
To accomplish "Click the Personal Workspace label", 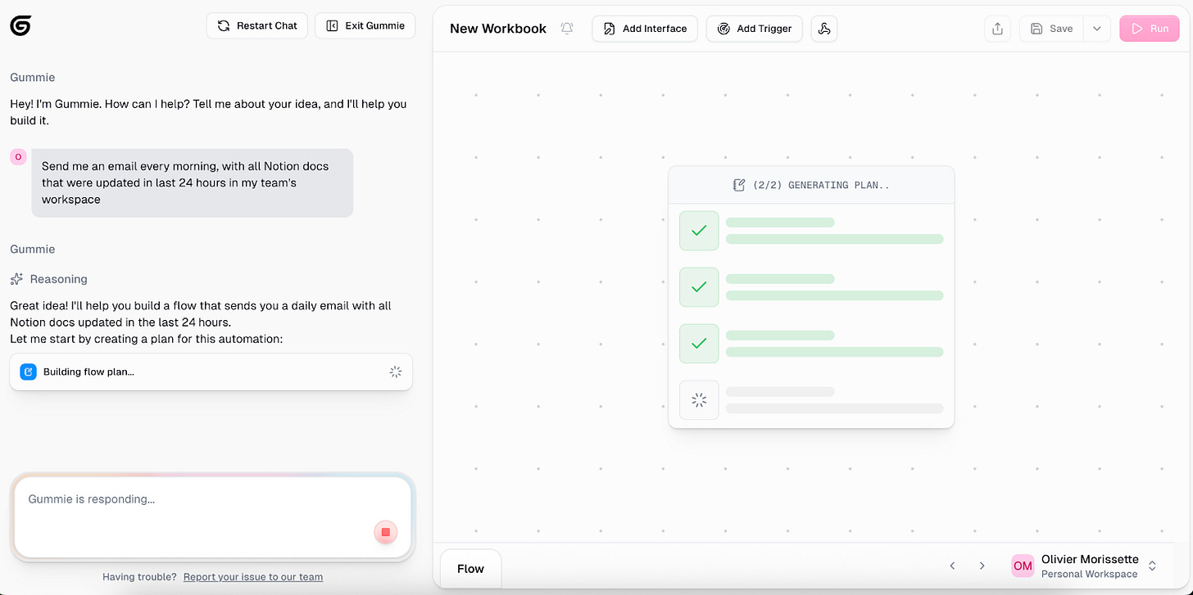I will tap(1089, 574).
